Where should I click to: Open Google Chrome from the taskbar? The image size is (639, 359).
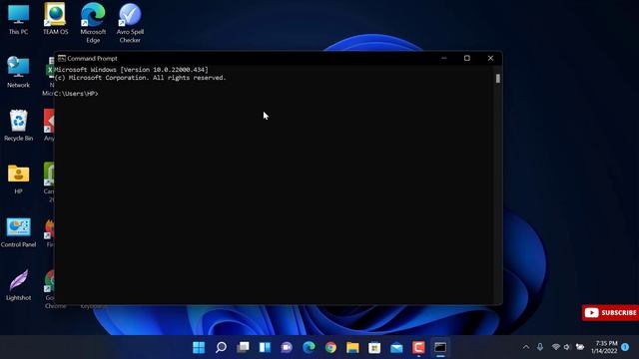pos(330,347)
